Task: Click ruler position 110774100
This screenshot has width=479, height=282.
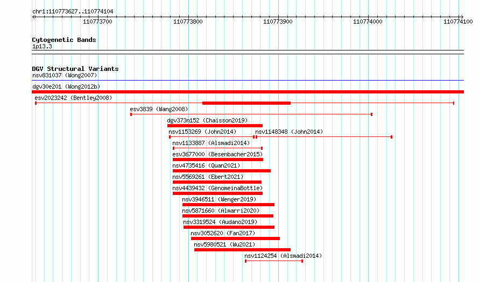Action: click(x=458, y=21)
